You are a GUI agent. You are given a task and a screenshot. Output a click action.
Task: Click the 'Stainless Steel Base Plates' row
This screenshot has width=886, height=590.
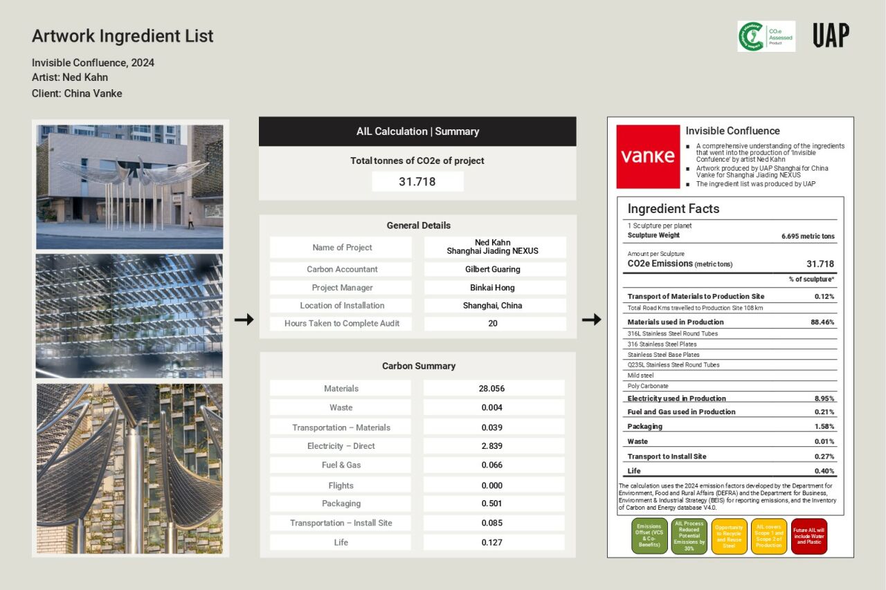730,355
